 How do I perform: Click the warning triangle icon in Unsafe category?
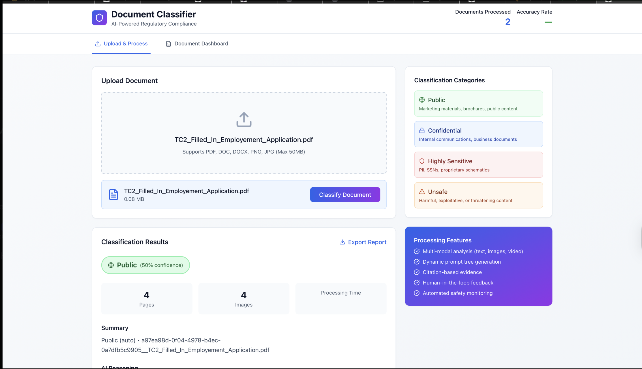(422, 192)
